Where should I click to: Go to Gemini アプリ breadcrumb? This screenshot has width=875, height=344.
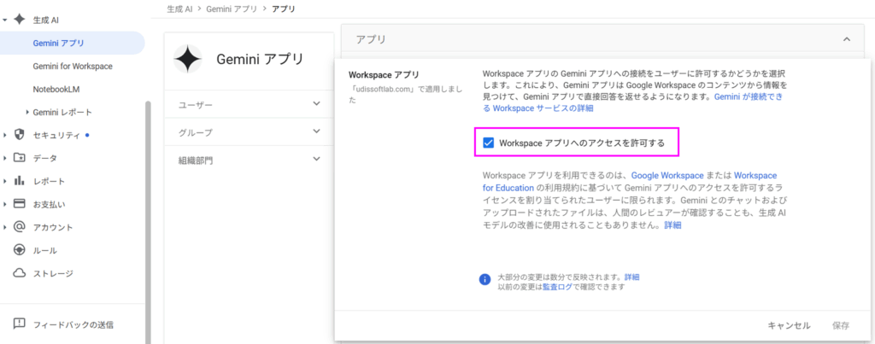[x=232, y=9]
